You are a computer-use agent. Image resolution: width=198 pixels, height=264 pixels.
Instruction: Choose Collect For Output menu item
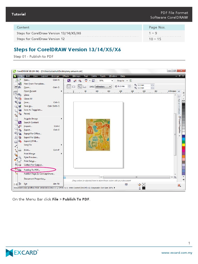click(x=40, y=165)
